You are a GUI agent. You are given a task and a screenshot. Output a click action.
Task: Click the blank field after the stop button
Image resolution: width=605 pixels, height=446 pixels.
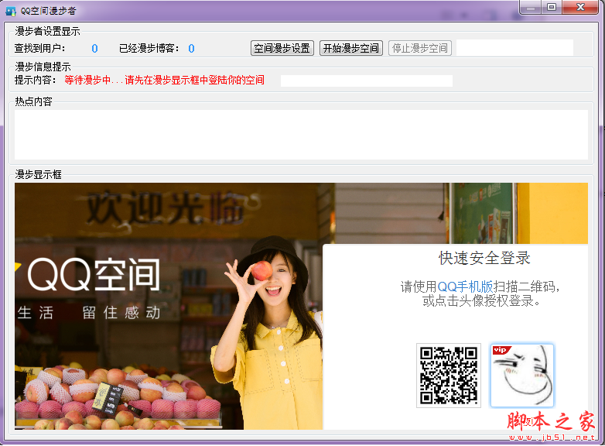coord(514,47)
